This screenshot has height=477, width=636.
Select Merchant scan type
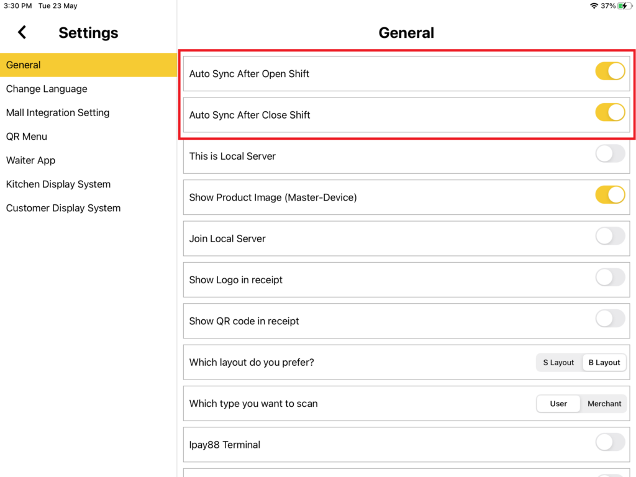pos(604,404)
